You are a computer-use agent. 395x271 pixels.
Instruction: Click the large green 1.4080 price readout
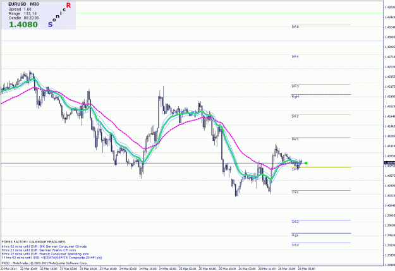click(x=23, y=25)
